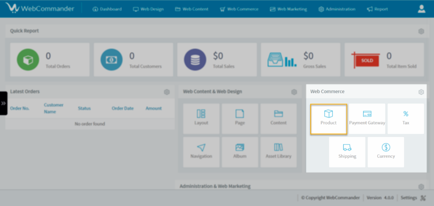Open the Layout tile
Viewport: 434px width, 206px height.
pos(201,119)
